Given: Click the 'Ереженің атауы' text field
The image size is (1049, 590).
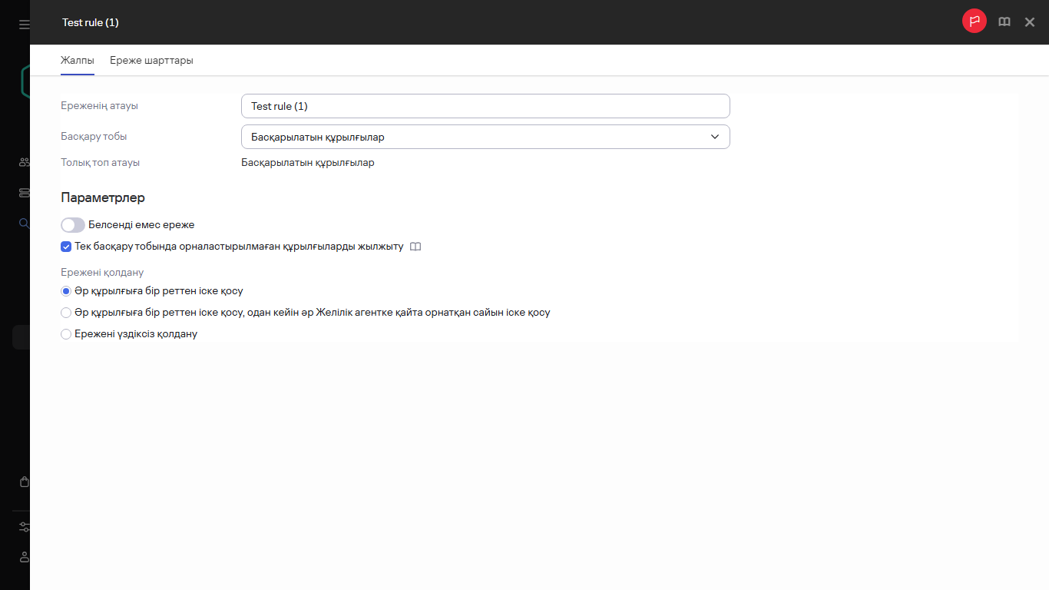Looking at the screenshot, I should pos(485,106).
